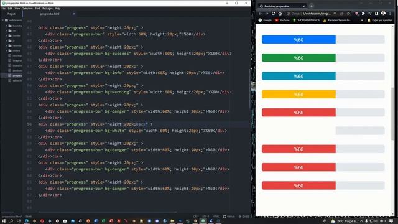
Task: Open the browser profile avatar
Action: pyautogui.click(x=383, y=13)
